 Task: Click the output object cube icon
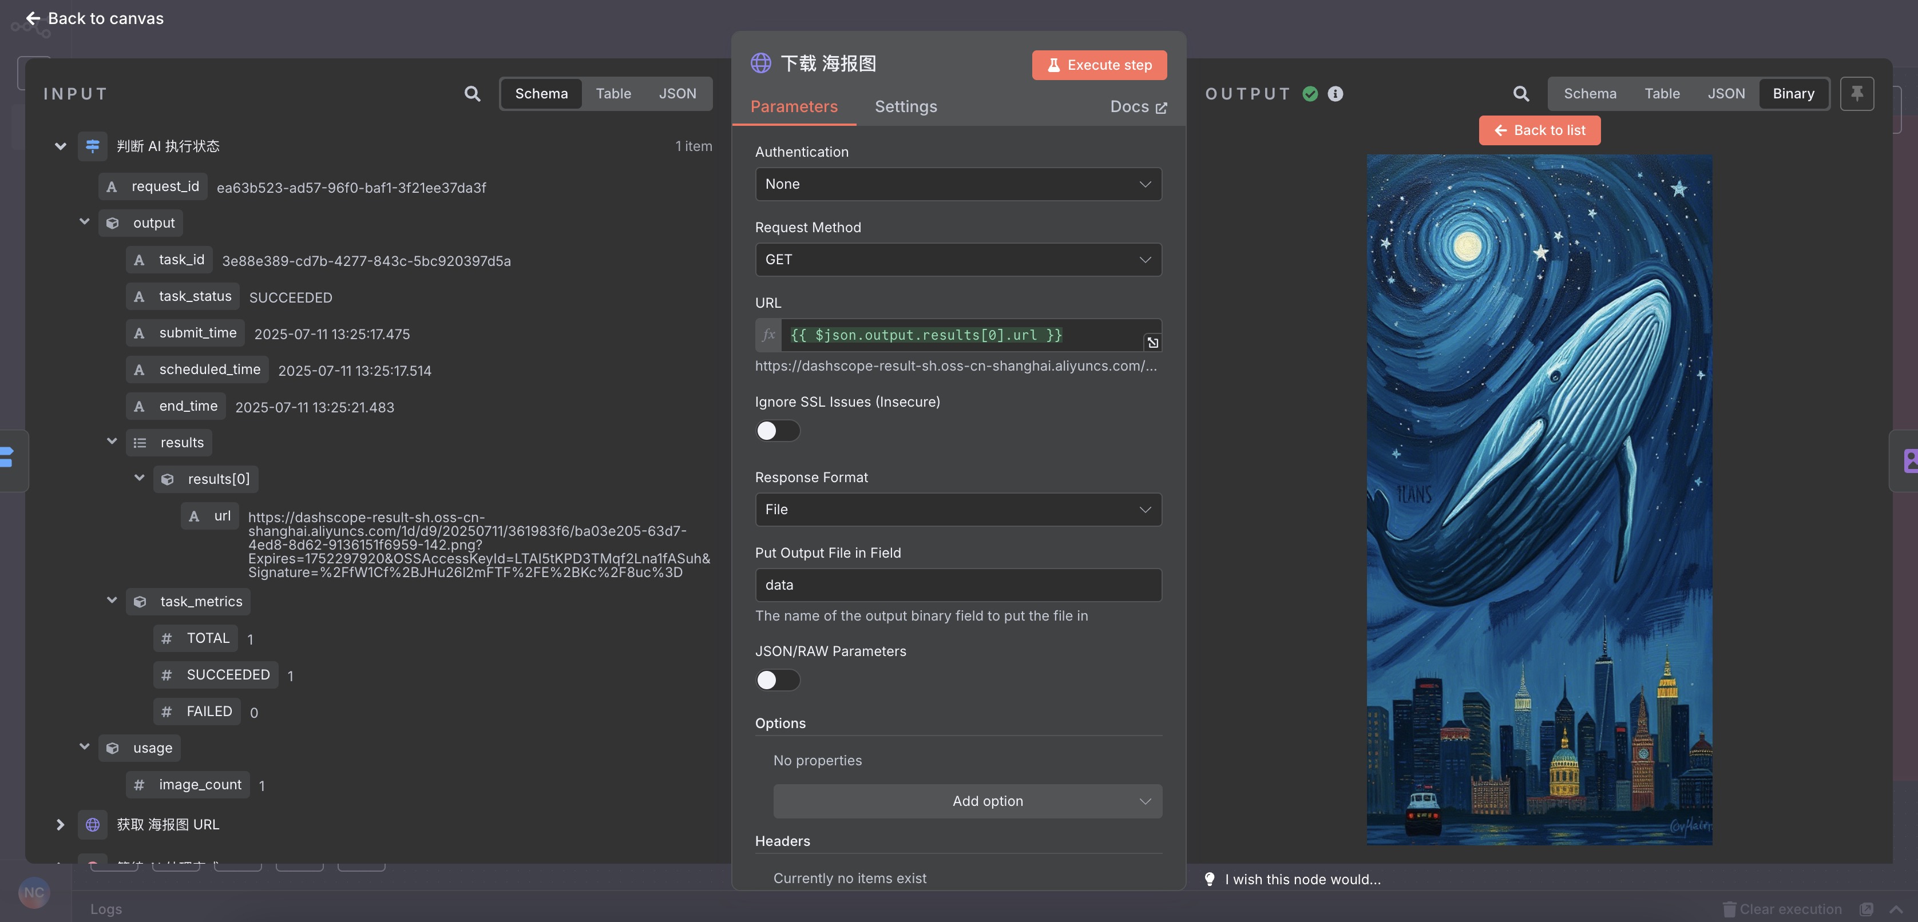pyautogui.click(x=112, y=223)
